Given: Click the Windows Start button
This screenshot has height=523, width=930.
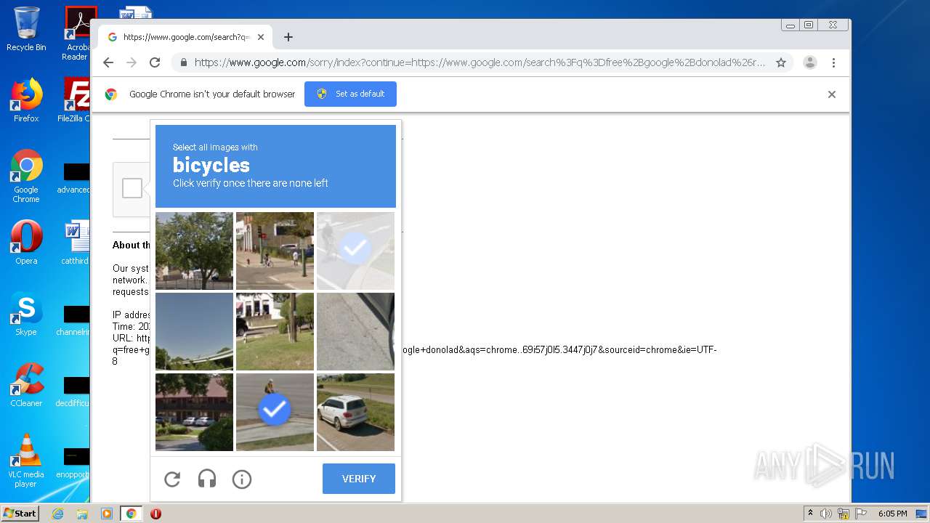Looking at the screenshot, I should 20,513.
